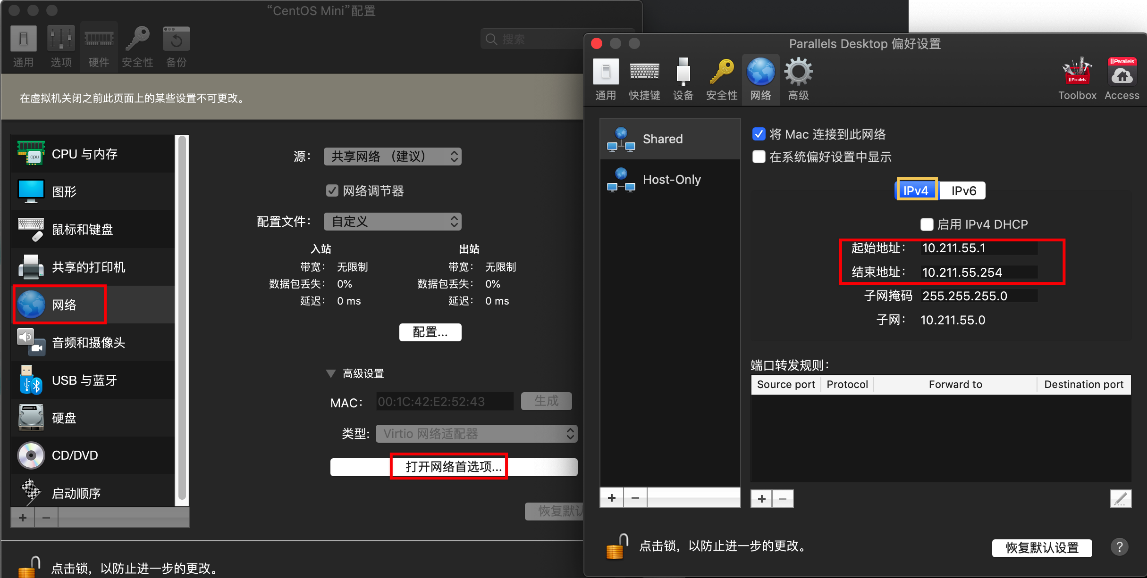The image size is (1147, 578).
Task: Select 鼠标和键盘 in hardware list
Action: (x=93, y=229)
